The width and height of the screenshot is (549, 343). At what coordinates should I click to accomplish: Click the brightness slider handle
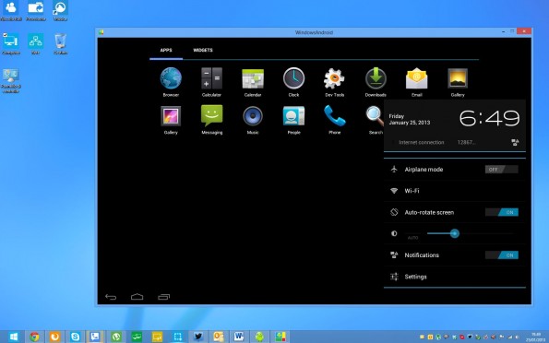(x=455, y=233)
